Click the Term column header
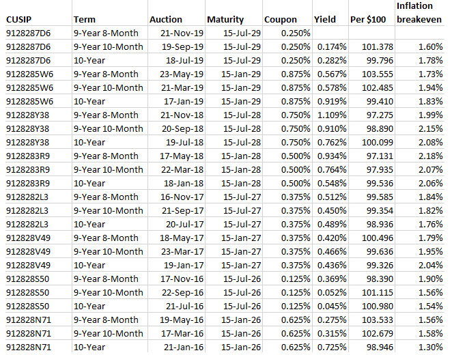The height and width of the screenshot is (355, 452). (x=84, y=20)
